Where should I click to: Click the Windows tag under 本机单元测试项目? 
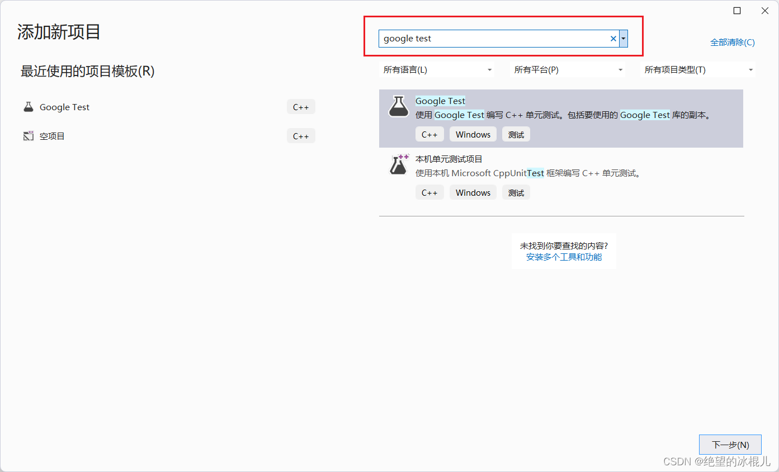[473, 192]
